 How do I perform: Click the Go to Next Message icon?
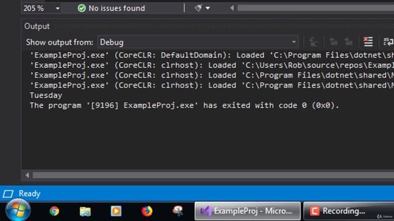[348, 42]
